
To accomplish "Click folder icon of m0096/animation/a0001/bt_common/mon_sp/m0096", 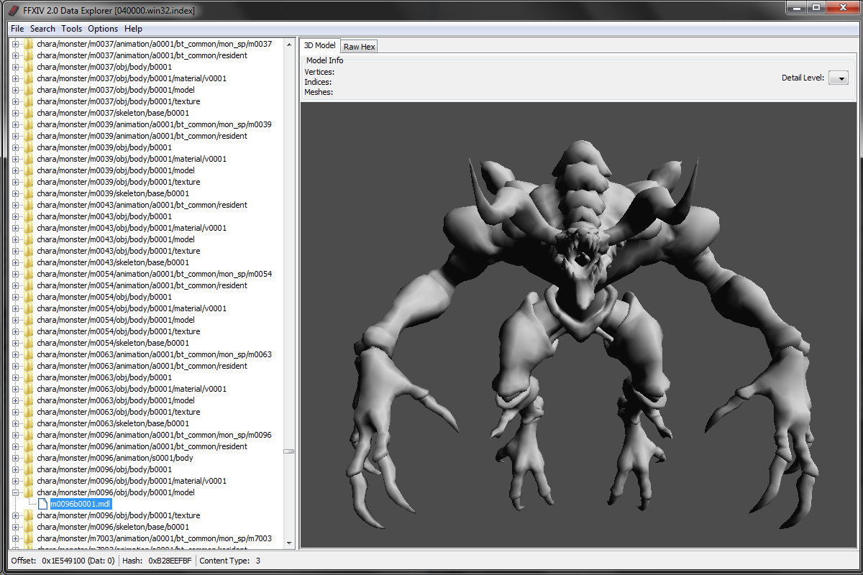I will click(x=29, y=435).
